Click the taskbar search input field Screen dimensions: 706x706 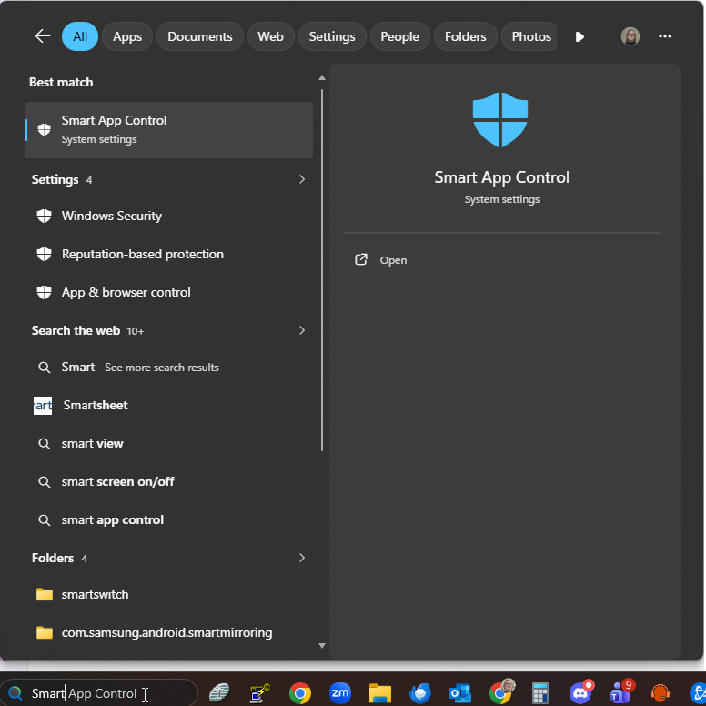[99, 693]
